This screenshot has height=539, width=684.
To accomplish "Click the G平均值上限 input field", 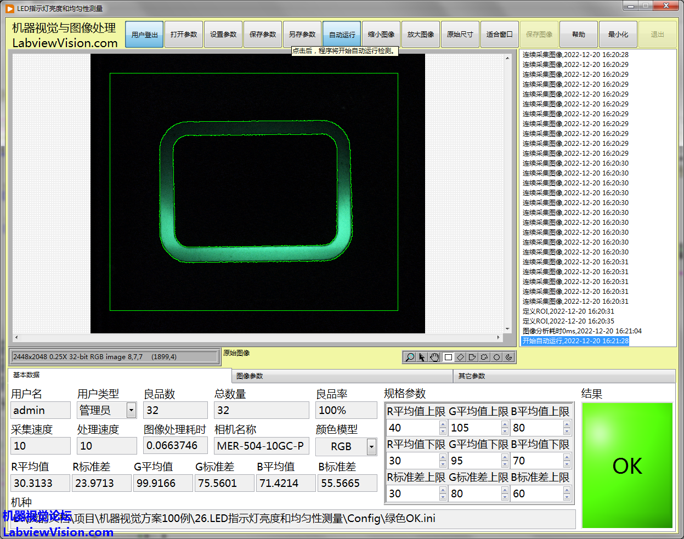I will (474, 428).
